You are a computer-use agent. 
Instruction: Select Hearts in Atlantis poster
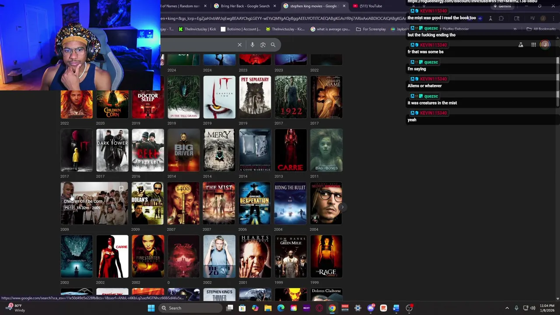coord(255,257)
